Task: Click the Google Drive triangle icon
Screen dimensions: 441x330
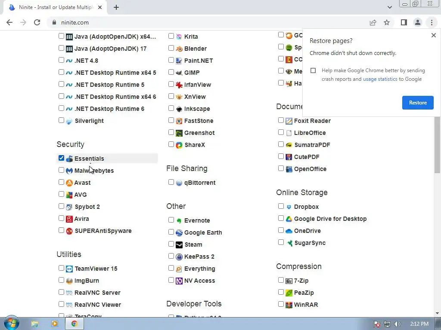Action: tap(289, 219)
